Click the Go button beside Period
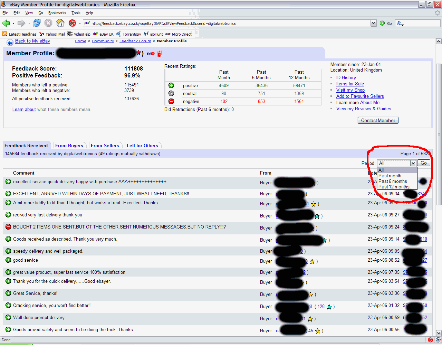 tap(424, 163)
